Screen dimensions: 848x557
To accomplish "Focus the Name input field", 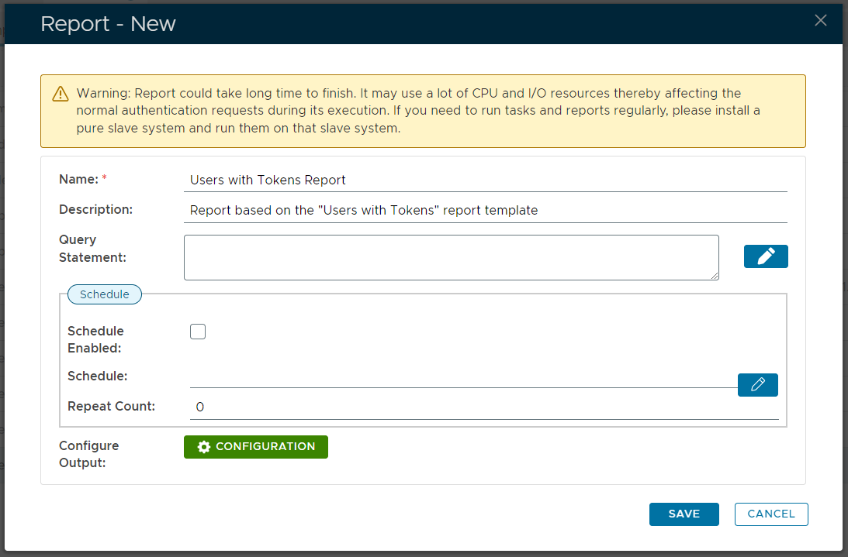I will (487, 180).
